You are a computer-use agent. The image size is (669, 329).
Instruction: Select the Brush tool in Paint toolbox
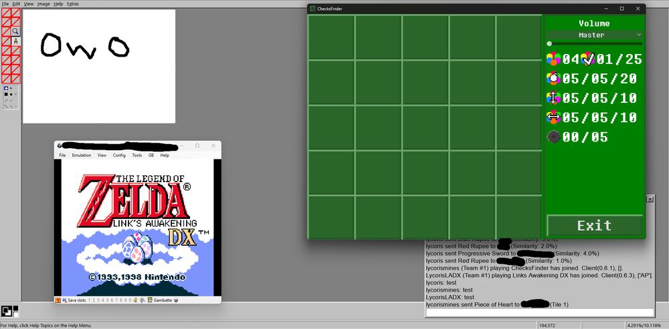(x=15, y=41)
